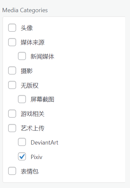
Task: Check the 新闻媒体 subcategory box
Action: [22, 56]
